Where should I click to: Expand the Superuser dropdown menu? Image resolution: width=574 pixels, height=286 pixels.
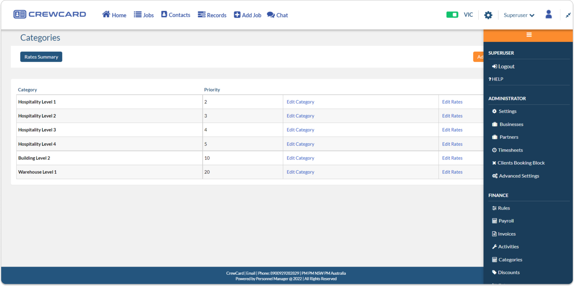pyautogui.click(x=519, y=15)
